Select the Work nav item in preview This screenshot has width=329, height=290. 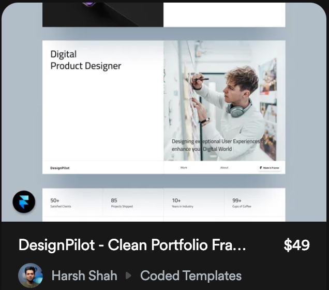pyautogui.click(x=184, y=168)
